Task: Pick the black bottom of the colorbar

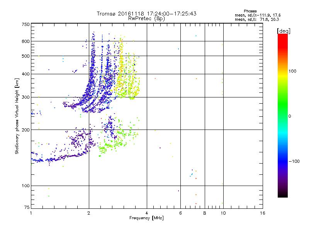Action: 283,195
